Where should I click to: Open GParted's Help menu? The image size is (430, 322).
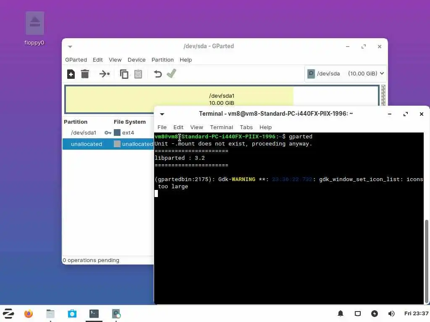coord(186,60)
